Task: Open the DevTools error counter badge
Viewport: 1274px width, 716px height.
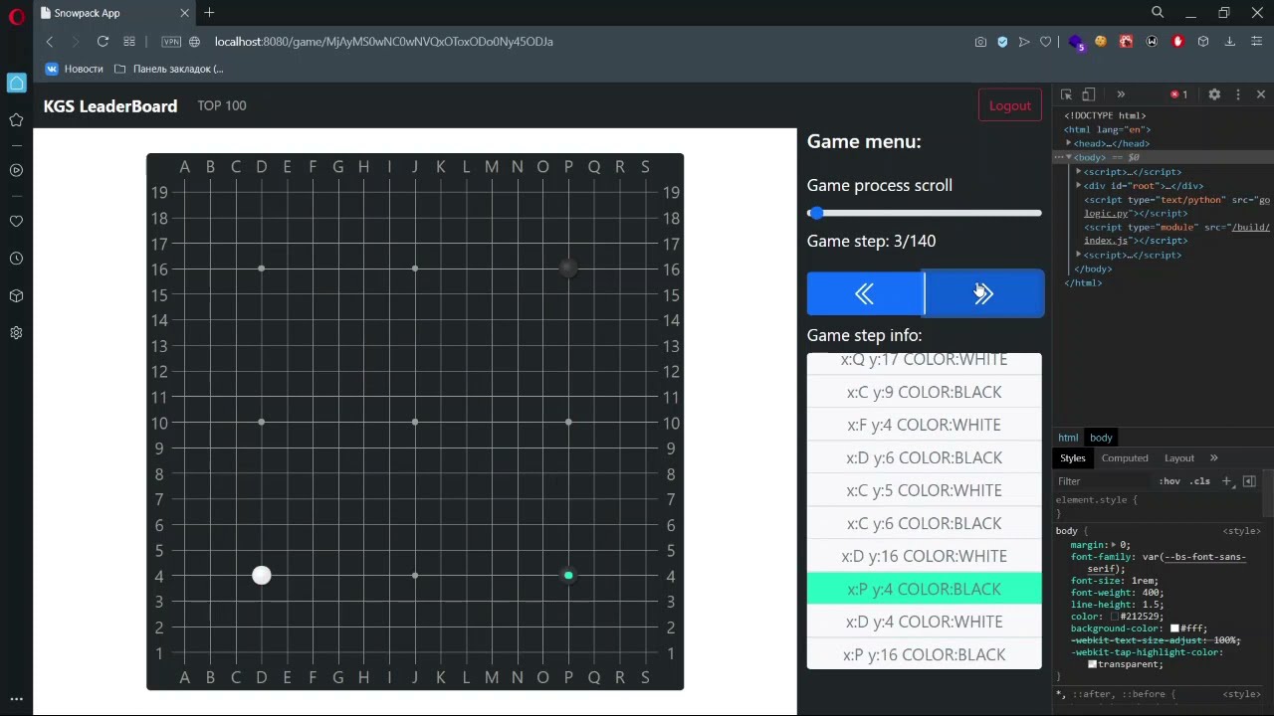Action: [x=1179, y=94]
